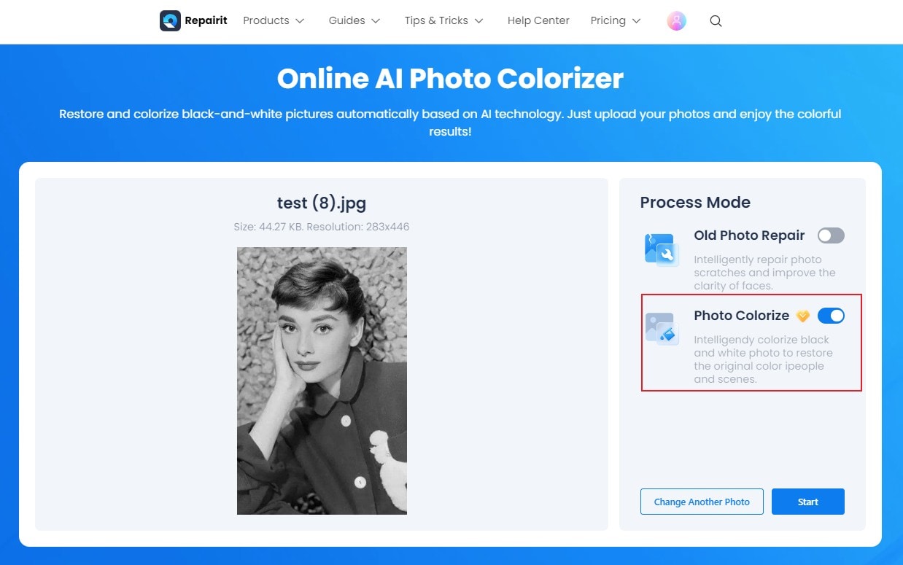Click the Old Photo Repair mode icon
This screenshot has height=565, width=903.
click(662, 249)
